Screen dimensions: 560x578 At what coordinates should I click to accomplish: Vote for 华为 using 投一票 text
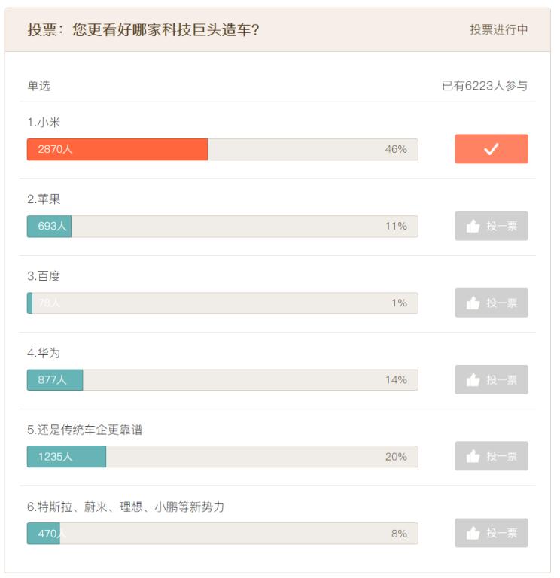[x=502, y=379]
